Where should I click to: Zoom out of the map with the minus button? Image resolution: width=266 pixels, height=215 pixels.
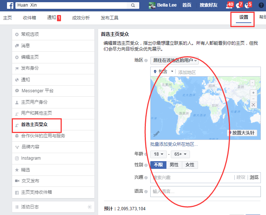click(x=253, y=99)
